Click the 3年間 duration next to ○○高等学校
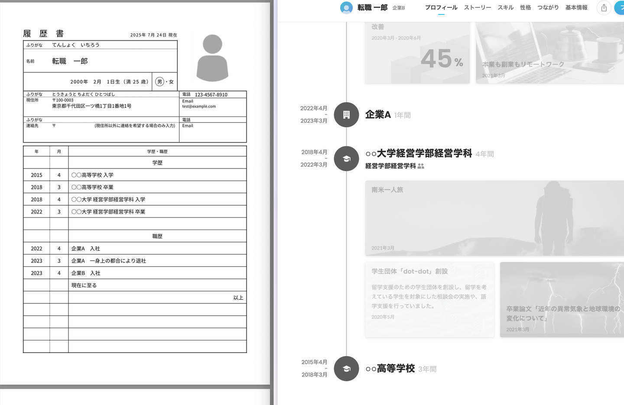Viewport: 624px width, 405px height. [x=427, y=369]
